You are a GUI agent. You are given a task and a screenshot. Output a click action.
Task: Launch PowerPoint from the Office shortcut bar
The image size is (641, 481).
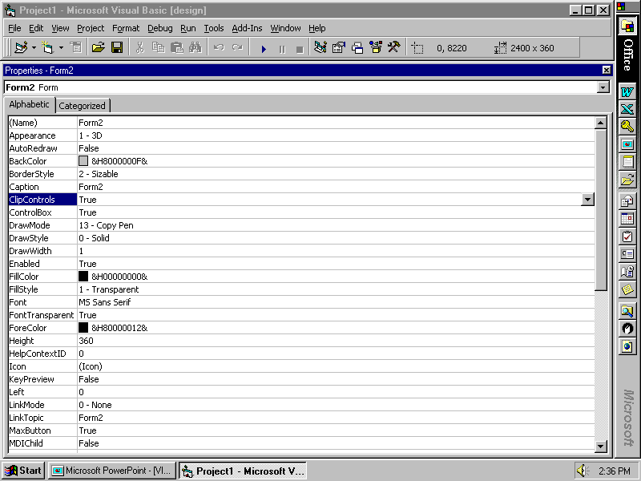pyautogui.click(x=627, y=144)
